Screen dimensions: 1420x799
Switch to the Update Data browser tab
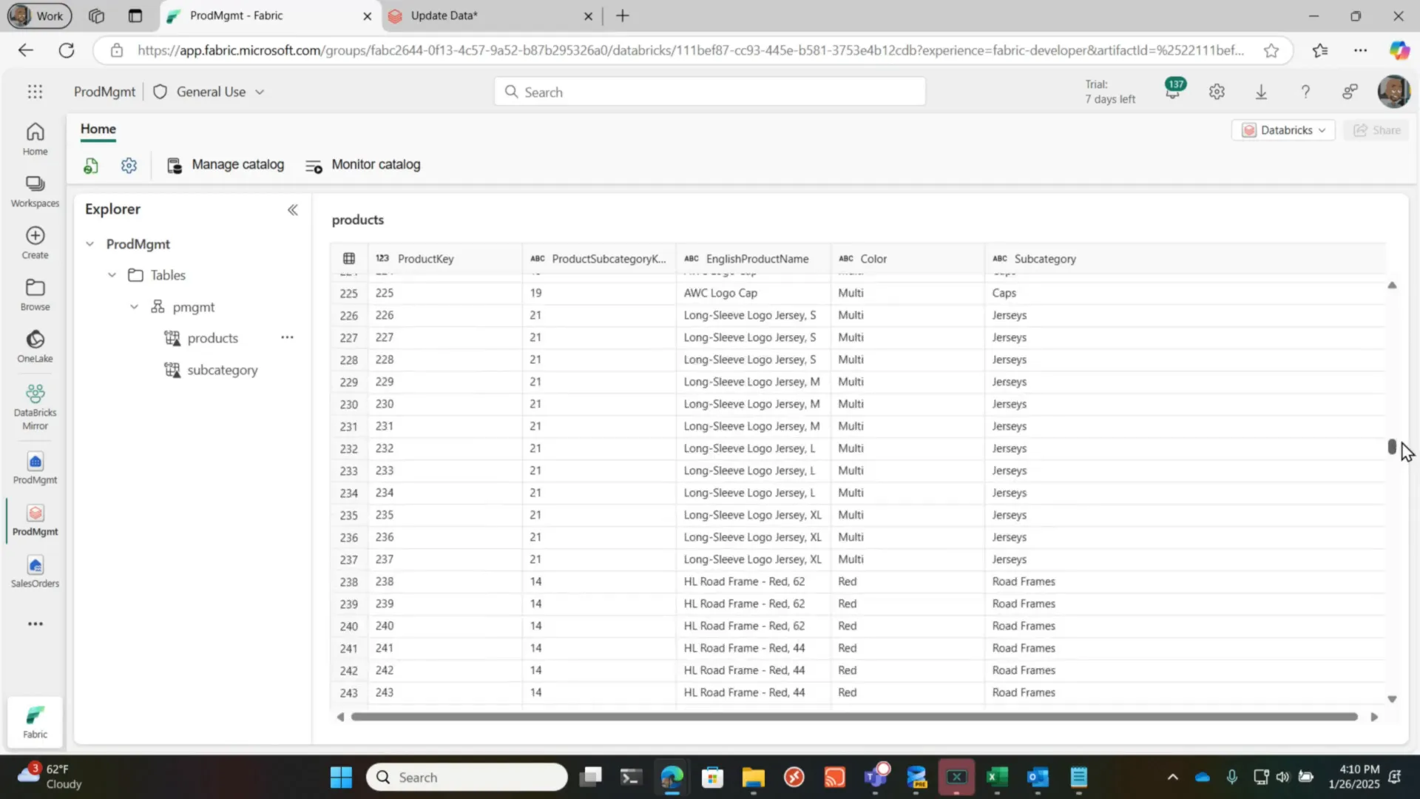pyautogui.click(x=444, y=15)
